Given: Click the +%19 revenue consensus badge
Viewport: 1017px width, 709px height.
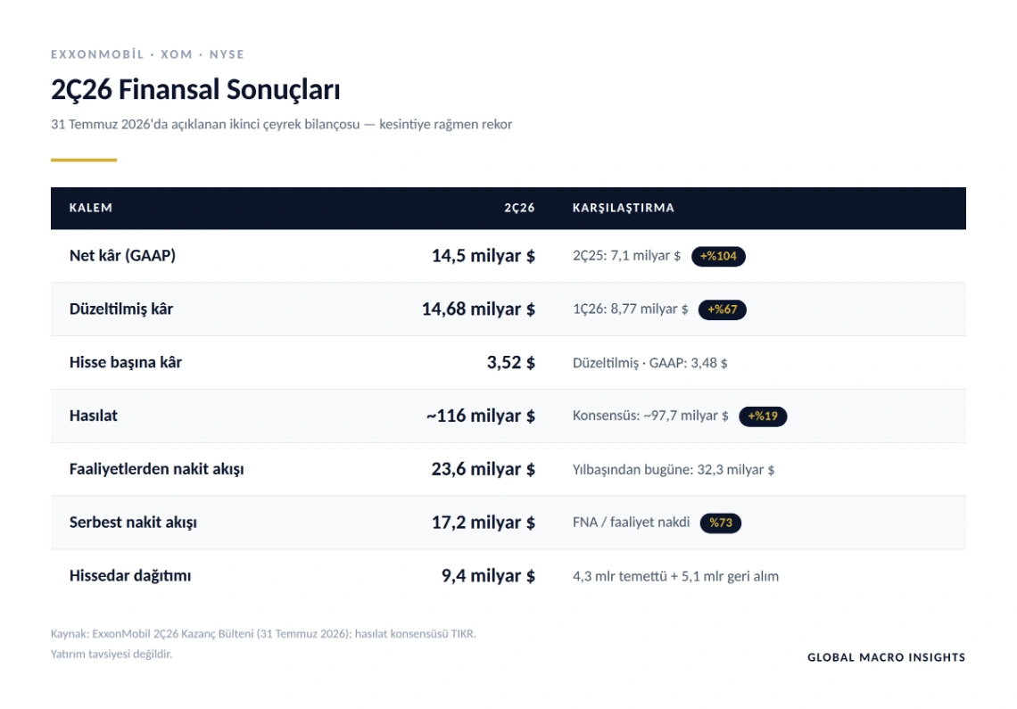Looking at the screenshot, I should pyautogui.click(x=763, y=416).
